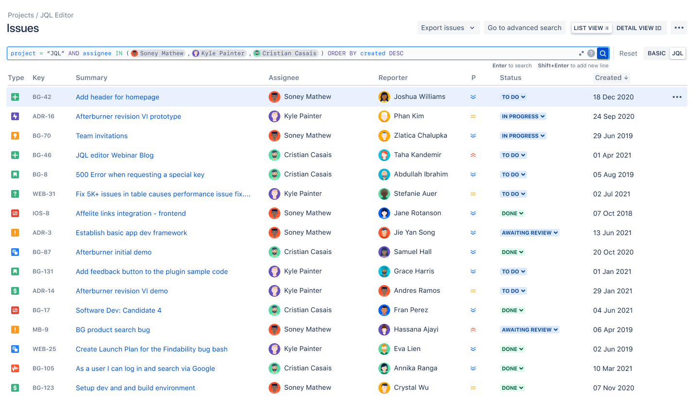This screenshot has width=699, height=398.
Task: Change IN PROGRESS status for ADR-16
Action: pyautogui.click(x=523, y=116)
